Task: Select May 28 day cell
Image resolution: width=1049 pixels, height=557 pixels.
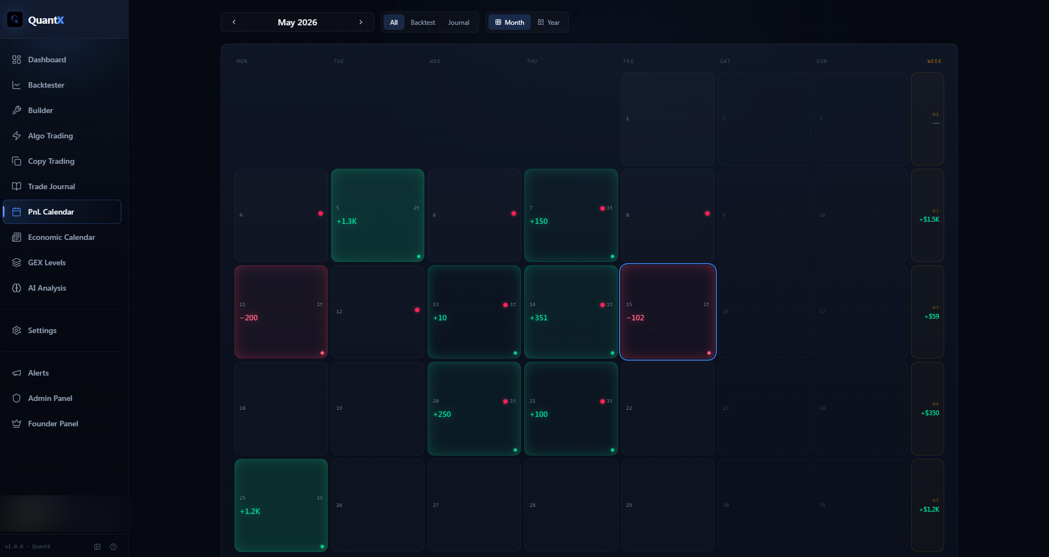Action: (571, 505)
